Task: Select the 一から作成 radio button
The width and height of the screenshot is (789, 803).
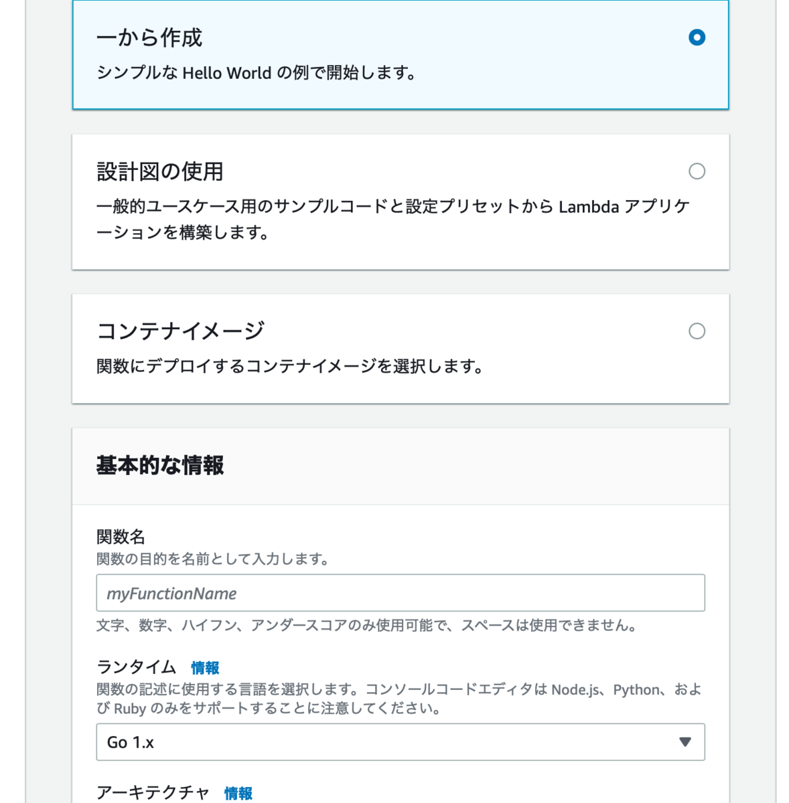Action: coord(697,37)
